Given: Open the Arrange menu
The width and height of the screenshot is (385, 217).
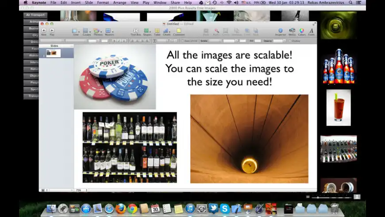Looking at the screenshot, I should (119, 3).
